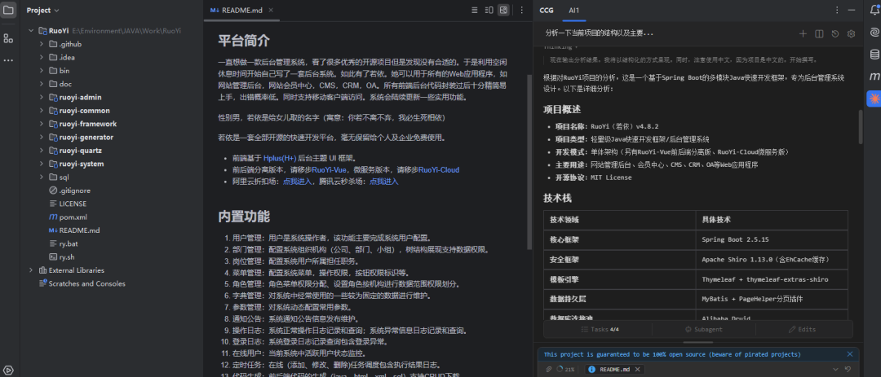The image size is (881, 377).
Task: Select README.md in project tree
Action: (x=73, y=230)
